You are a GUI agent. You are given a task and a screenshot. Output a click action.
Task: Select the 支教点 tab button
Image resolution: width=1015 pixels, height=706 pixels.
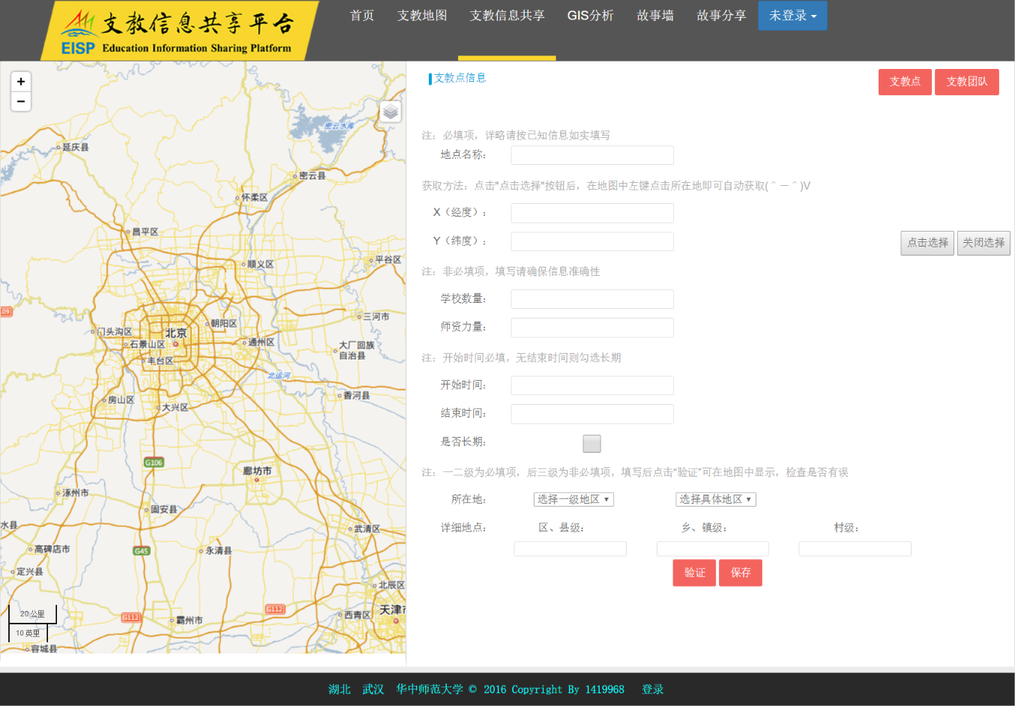point(905,82)
